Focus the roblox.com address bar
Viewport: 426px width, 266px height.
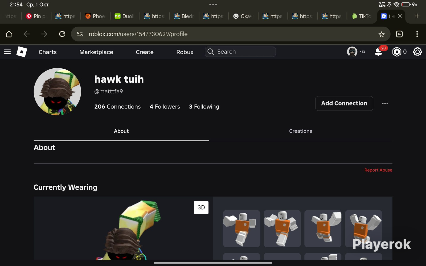(x=231, y=34)
